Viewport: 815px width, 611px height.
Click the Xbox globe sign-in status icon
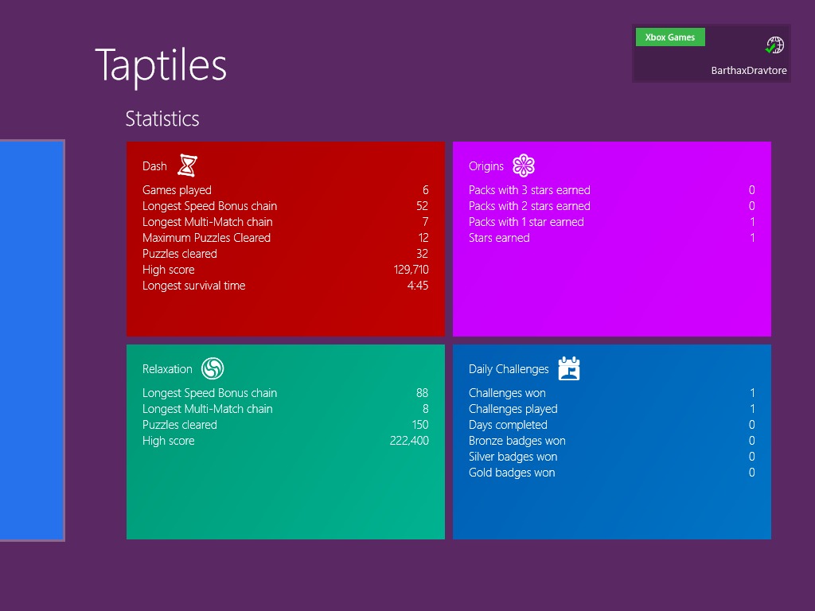click(x=774, y=45)
